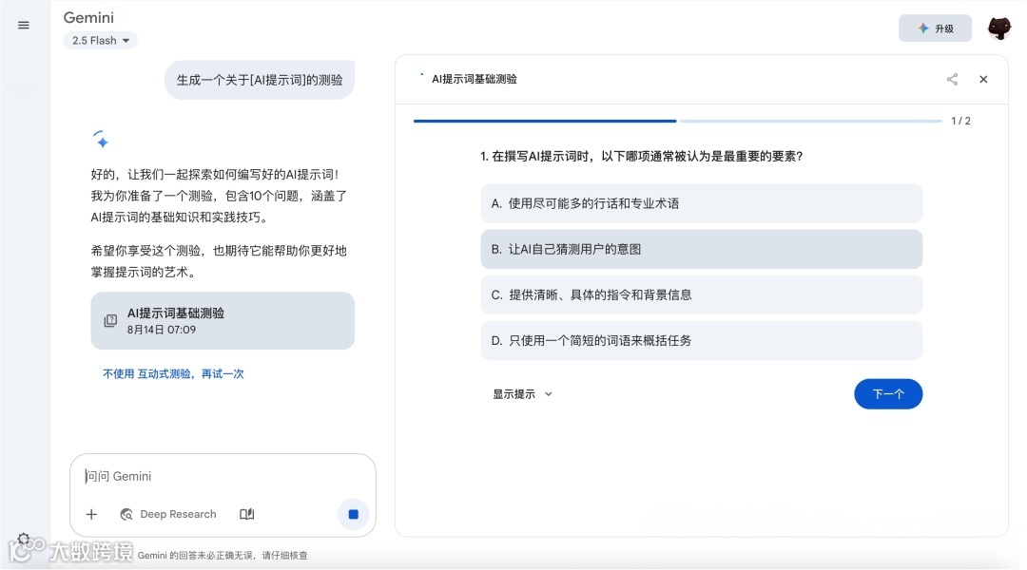Click the 下一个 next button
1027x570 pixels.
pos(888,394)
